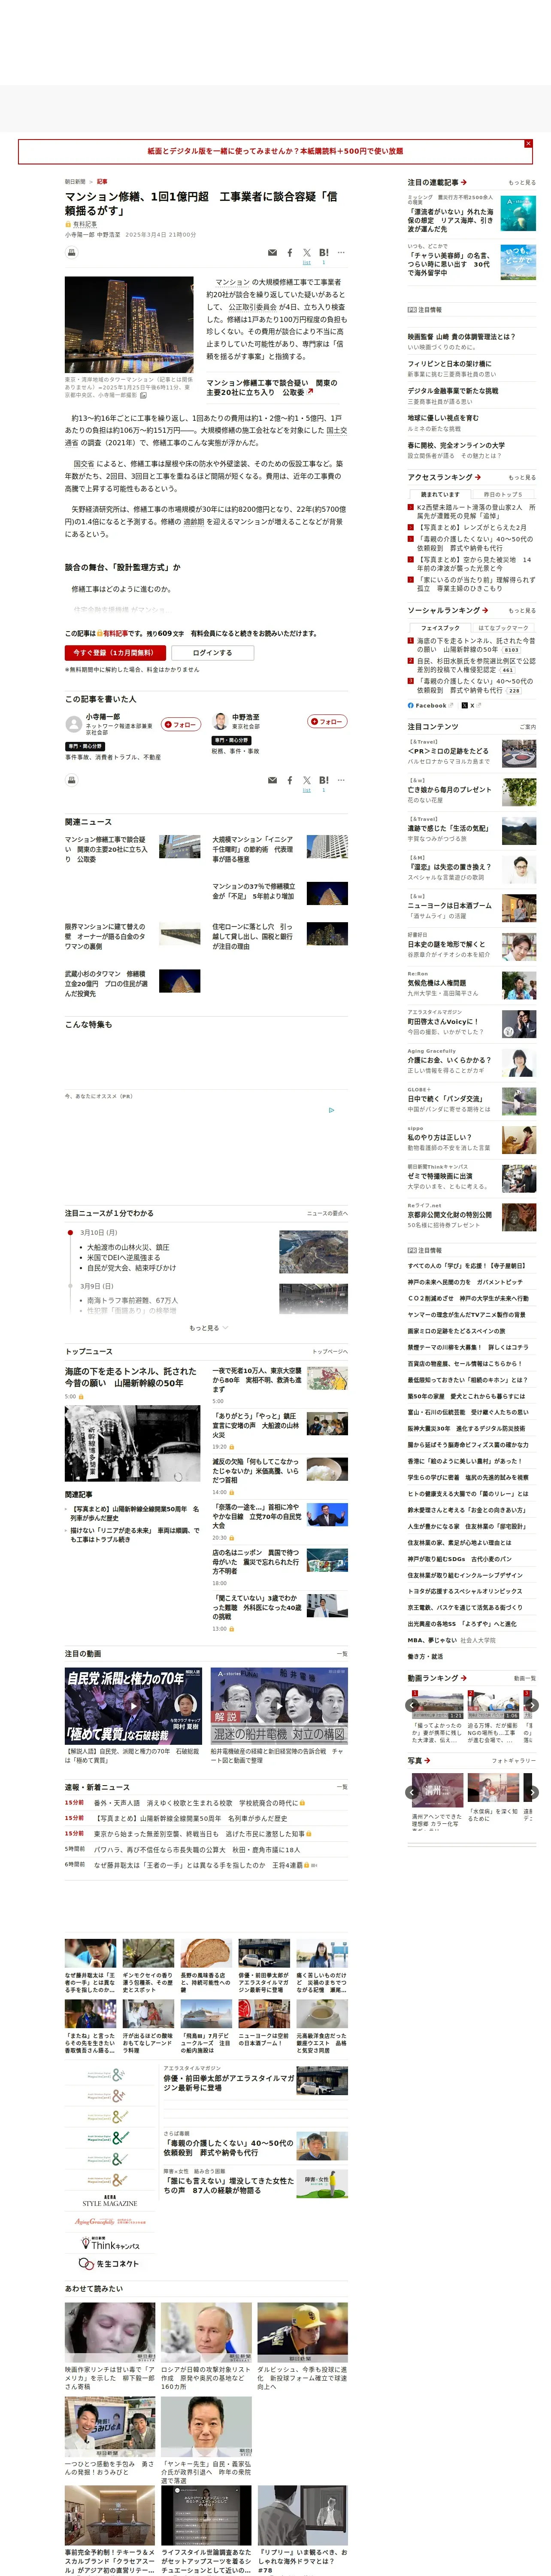Open the tower mansion article photo

coord(129,325)
